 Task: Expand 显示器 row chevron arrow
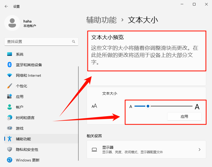pyautogui.click(x=200, y=150)
